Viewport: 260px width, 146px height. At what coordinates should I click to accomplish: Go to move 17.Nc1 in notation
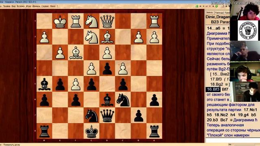(250, 110)
